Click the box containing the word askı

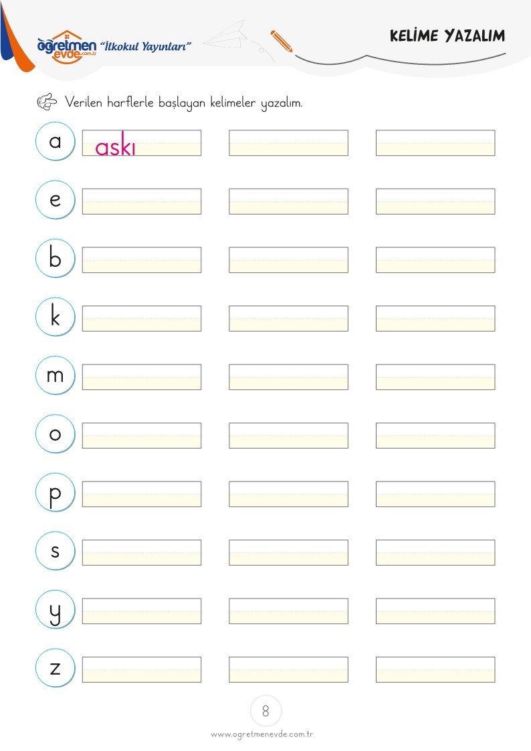(x=142, y=142)
